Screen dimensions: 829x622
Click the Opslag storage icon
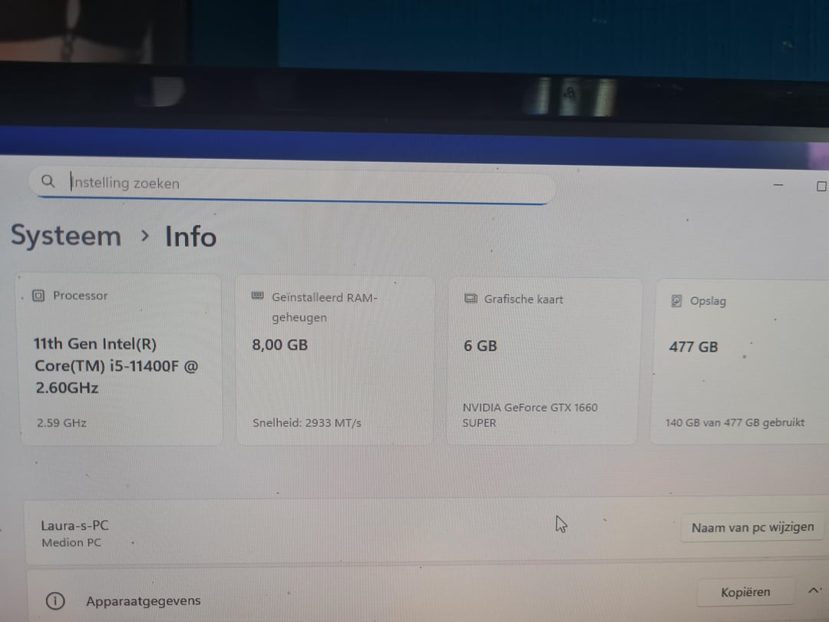[676, 301]
